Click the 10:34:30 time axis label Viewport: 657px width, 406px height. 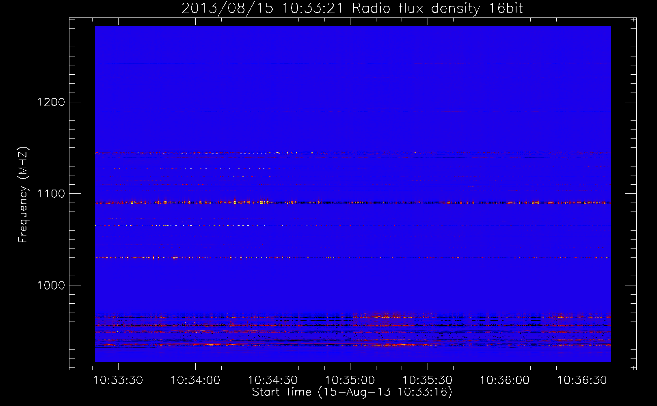pyautogui.click(x=273, y=380)
